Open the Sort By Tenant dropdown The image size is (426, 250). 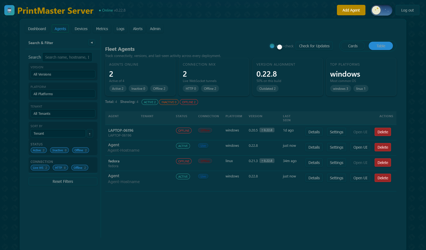point(58,133)
